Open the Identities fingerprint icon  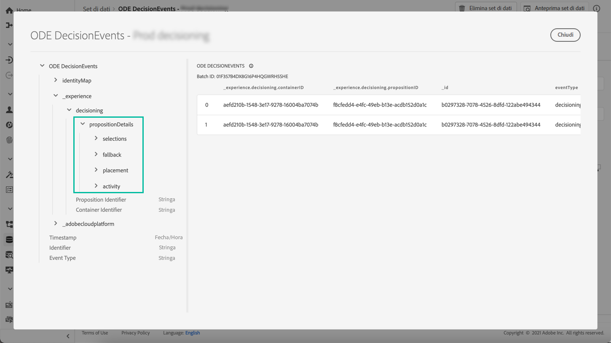[9, 140]
